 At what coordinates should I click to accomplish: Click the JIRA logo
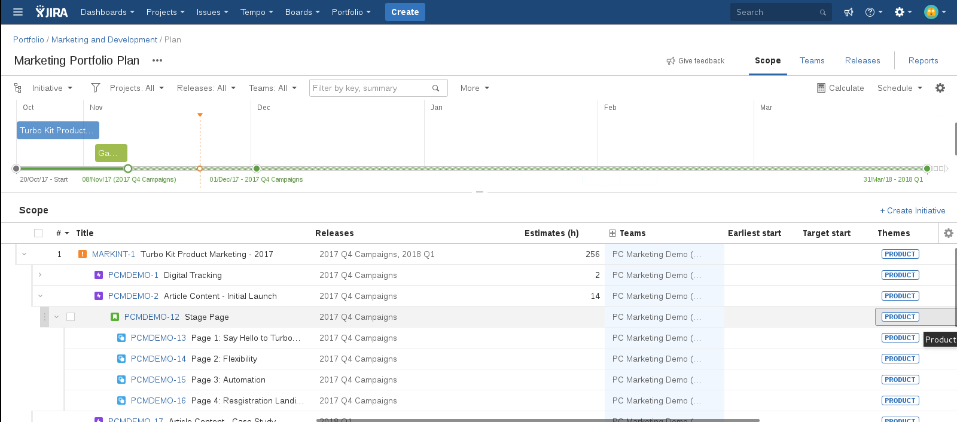click(x=51, y=12)
